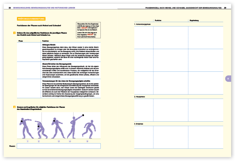Image resolution: width=236 pixels, height=162 pixels.
Task: Click the Phasen answer input box
Action: pyautogui.click(x=59, y=146)
